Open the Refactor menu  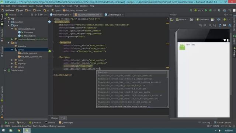[x=49, y=6]
